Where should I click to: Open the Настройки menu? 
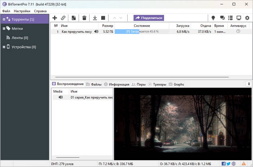(x=22, y=11)
